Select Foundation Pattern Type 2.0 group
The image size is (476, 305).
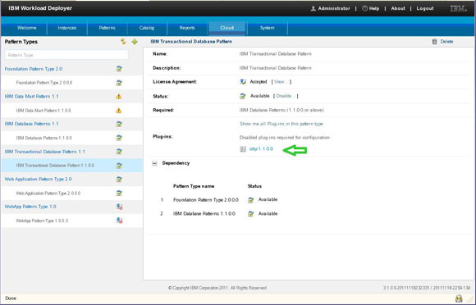34,69
